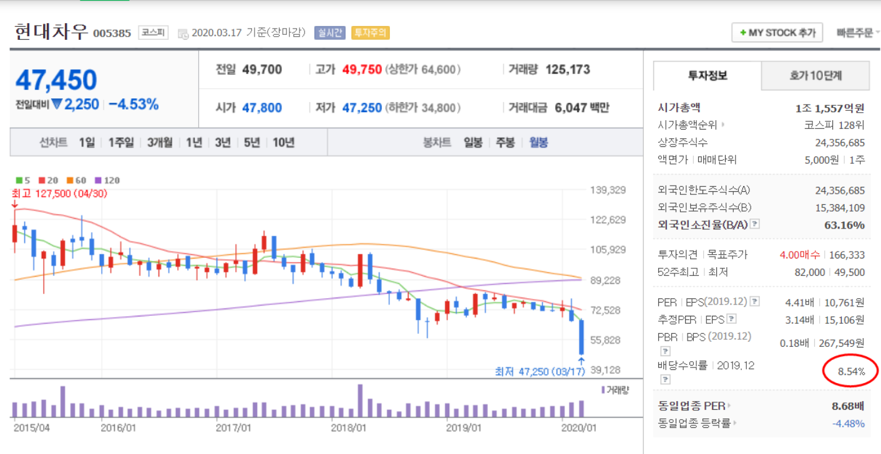
Task: Click 최저 47,250 (03/17) chart label
Action: (540, 371)
